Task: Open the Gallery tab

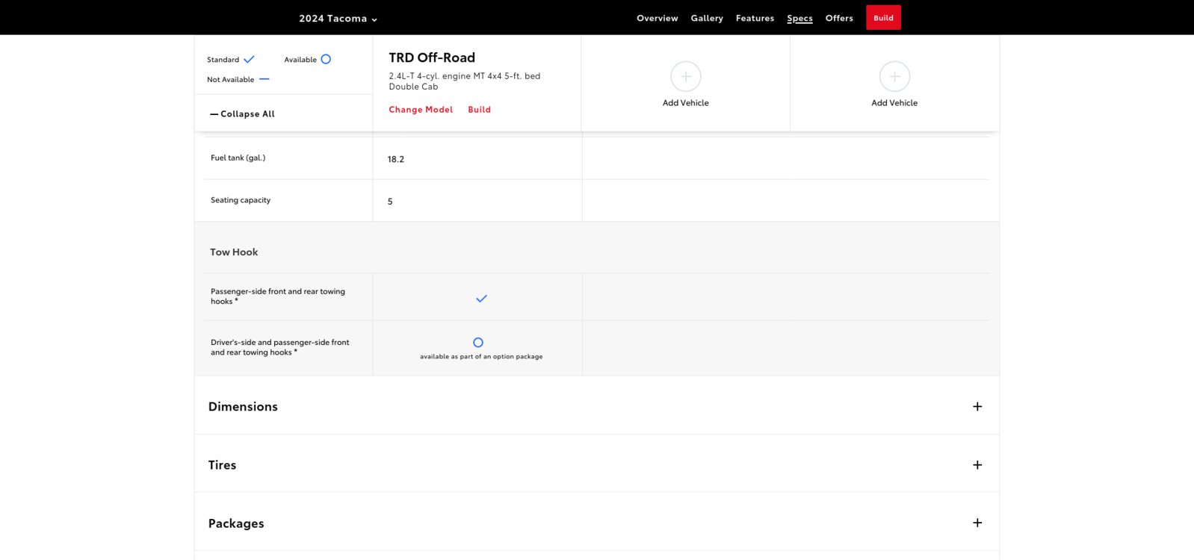Action: [707, 18]
